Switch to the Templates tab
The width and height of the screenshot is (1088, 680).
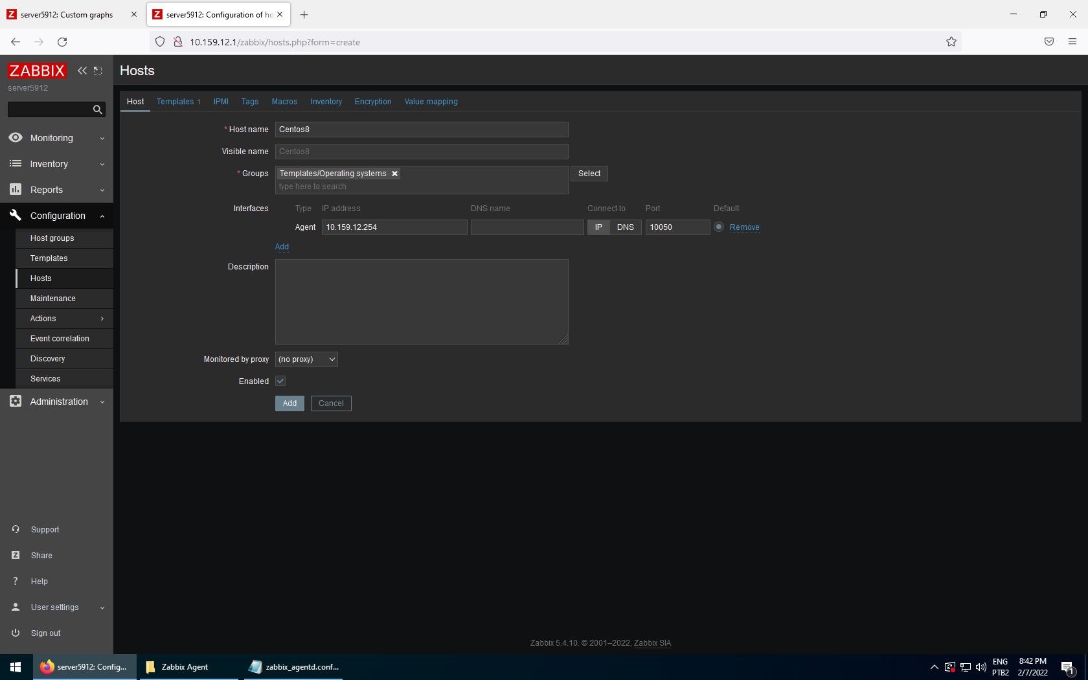174,102
